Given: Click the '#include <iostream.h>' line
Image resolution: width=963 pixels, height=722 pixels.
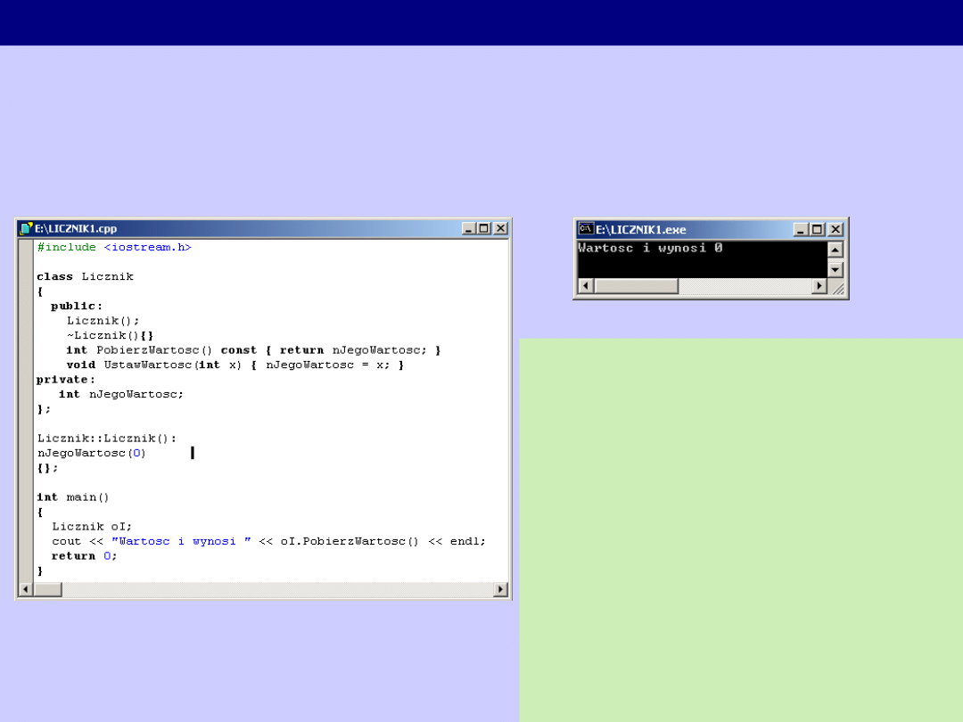Looking at the screenshot, I should click(114, 247).
